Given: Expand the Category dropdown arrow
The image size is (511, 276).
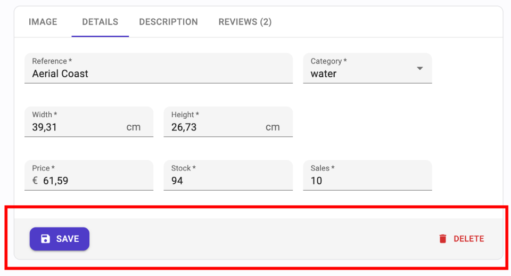Looking at the screenshot, I should 419,68.
